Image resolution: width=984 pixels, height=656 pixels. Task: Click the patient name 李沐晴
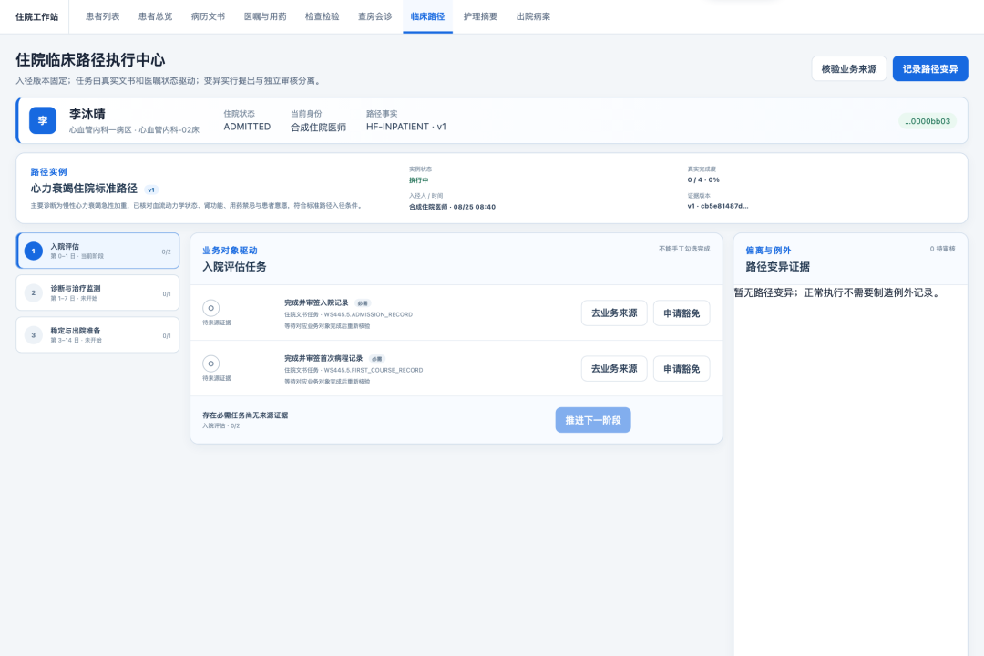(87, 114)
